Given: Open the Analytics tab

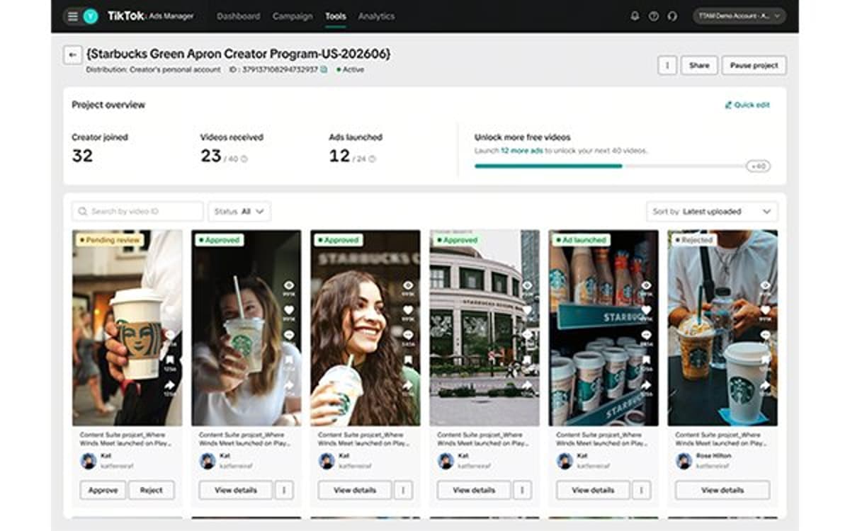Looking at the screenshot, I should [x=376, y=16].
